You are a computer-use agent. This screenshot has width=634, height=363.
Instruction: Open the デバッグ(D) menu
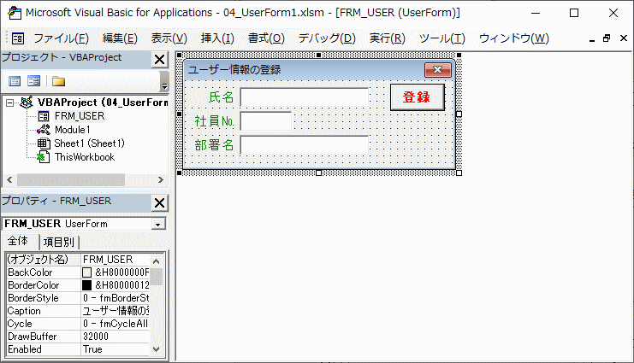point(327,38)
